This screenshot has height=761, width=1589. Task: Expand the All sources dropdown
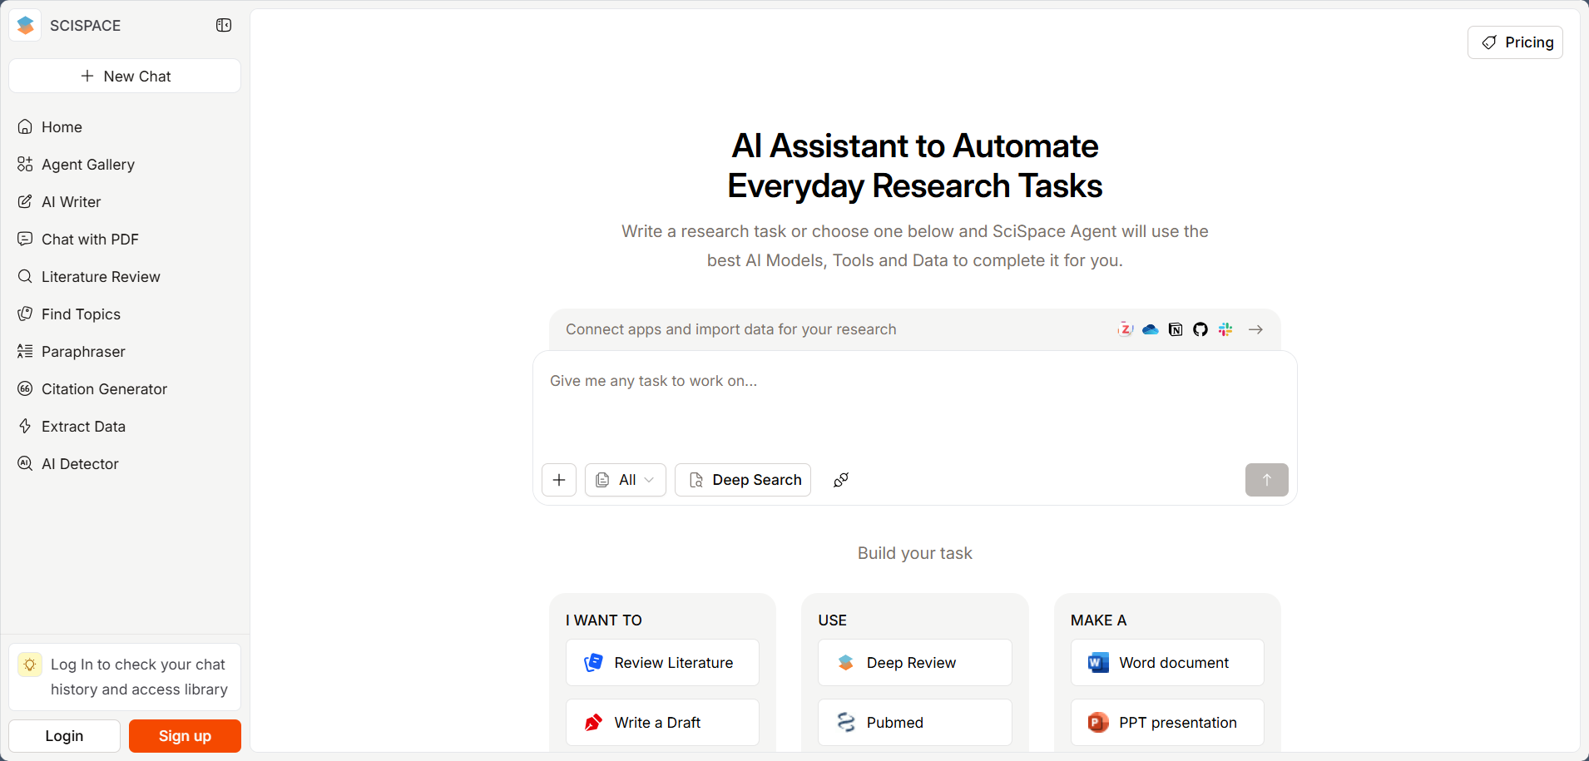[x=626, y=480]
